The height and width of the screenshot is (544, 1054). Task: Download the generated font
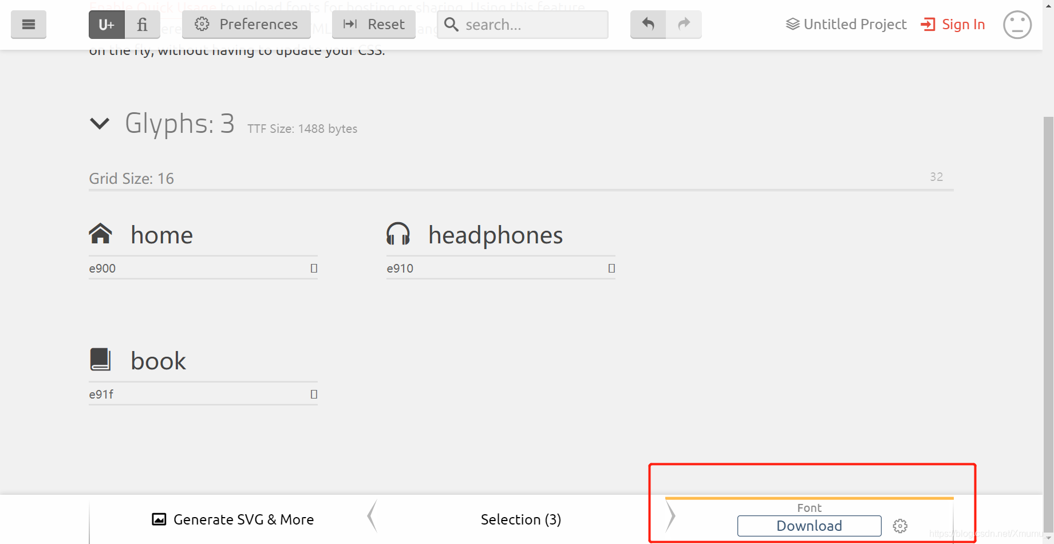click(809, 526)
